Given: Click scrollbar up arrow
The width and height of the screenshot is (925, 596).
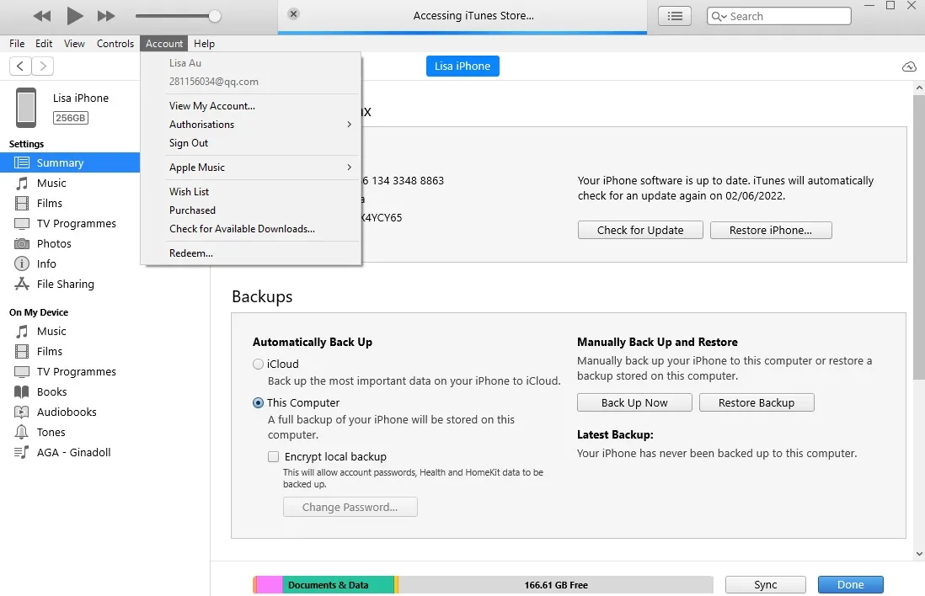Looking at the screenshot, I should click(x=919, y=88).
